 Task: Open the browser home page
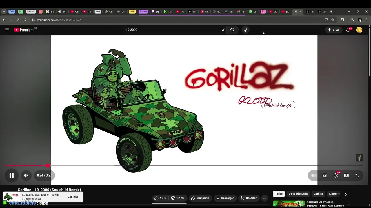point(25,20)
